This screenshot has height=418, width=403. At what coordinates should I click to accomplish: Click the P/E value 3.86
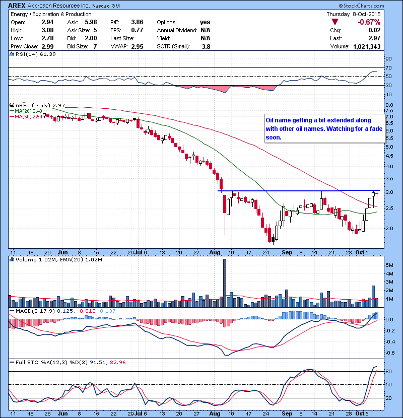click(137, 22)
